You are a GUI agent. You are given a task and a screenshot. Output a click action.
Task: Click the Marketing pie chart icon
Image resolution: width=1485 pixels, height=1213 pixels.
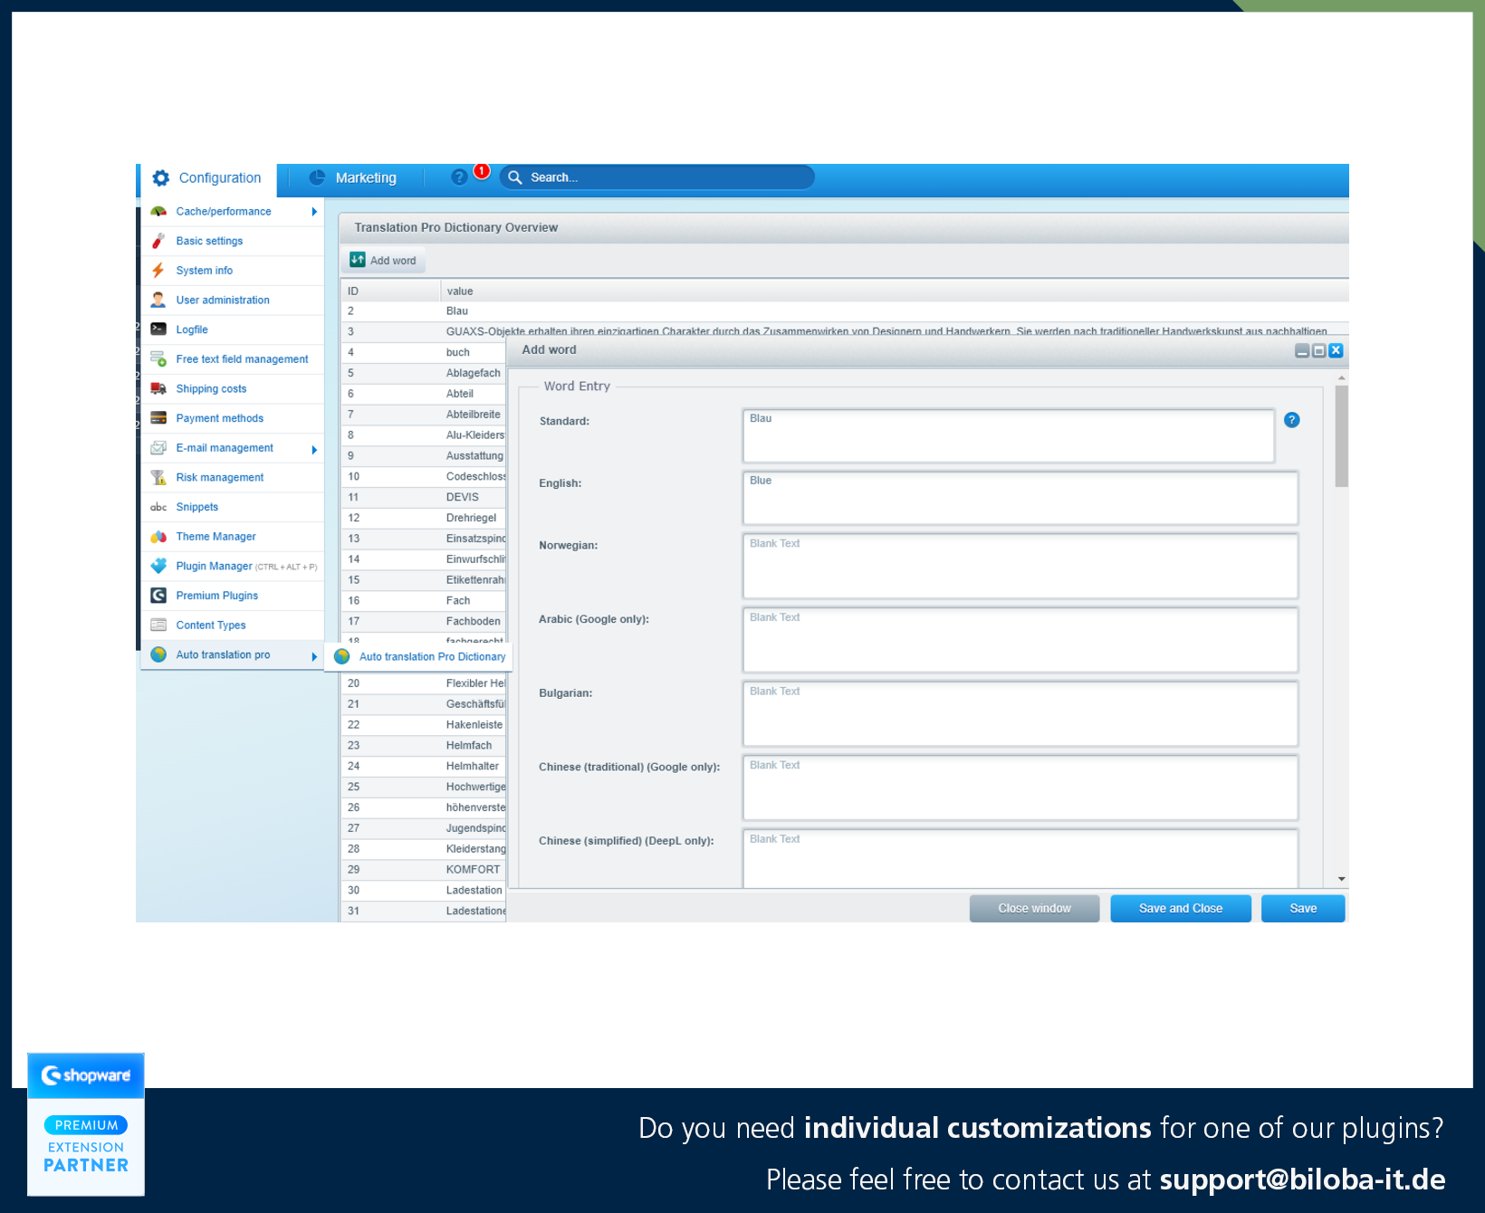pyautogui.click(x=317, y=177)
